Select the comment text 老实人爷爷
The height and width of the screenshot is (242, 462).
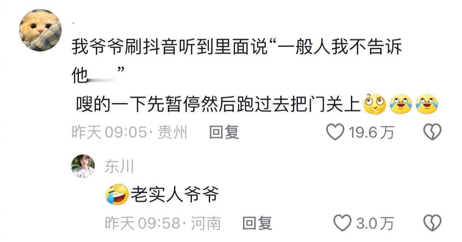click(x=175, y=194)
